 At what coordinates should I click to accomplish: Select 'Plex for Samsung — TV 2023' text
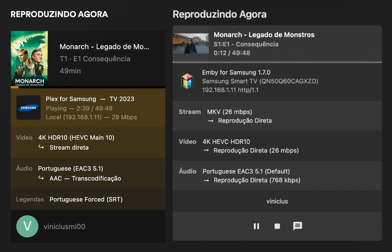tap(90, 99)
